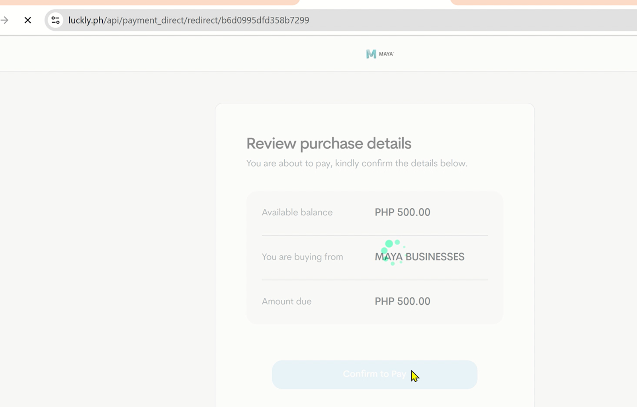Click the MAYA wordmark in header
637x407 pixels.
coord(386,54)
